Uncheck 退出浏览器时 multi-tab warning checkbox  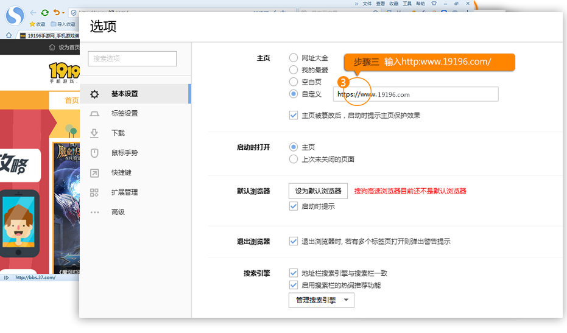294,241
